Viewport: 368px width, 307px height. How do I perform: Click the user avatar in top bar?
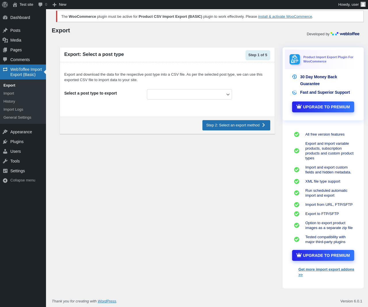[363, 4]
